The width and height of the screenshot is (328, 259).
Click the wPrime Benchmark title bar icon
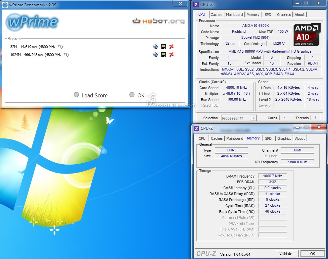tap(5, 5)
